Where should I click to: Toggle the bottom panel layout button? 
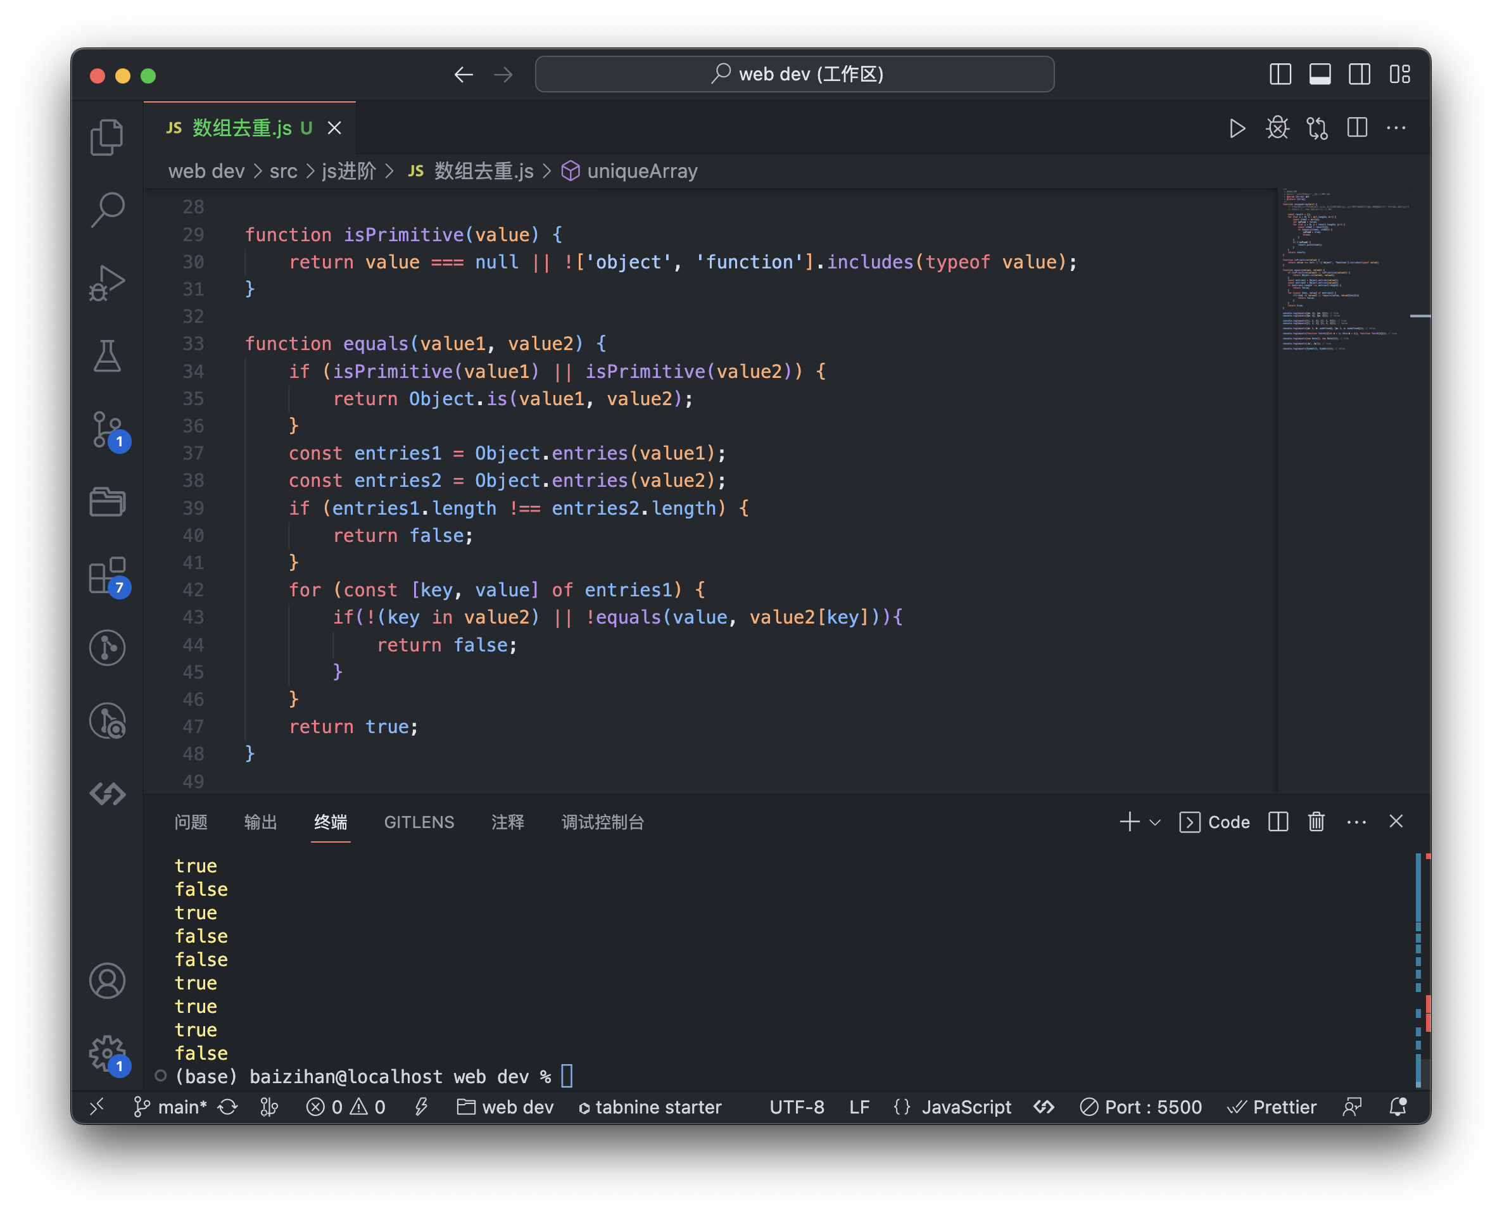coord(1320,74)
